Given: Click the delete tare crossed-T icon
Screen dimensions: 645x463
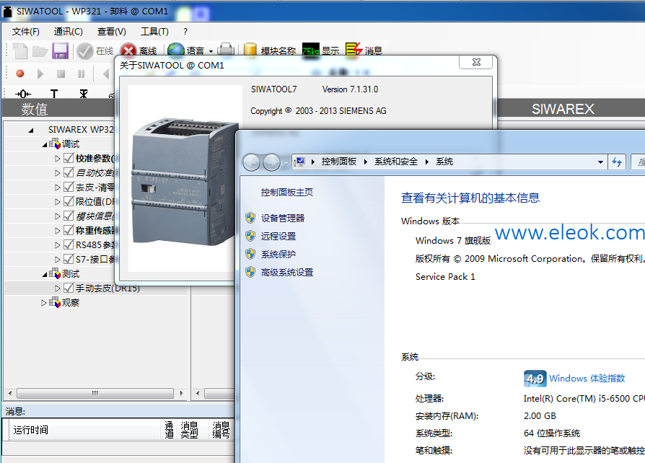Looking at the screenshot, I should pos(84,94).
